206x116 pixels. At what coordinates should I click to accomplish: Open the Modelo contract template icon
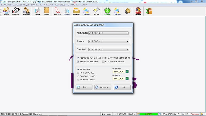pyautogui.click(x=47, y=11)
